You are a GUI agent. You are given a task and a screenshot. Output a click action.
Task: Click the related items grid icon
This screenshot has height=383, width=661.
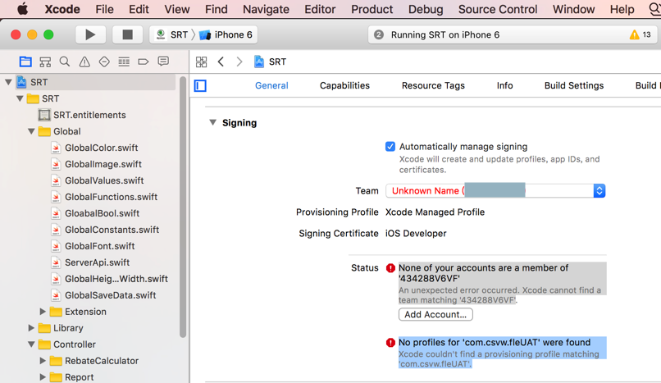(201, 62)
